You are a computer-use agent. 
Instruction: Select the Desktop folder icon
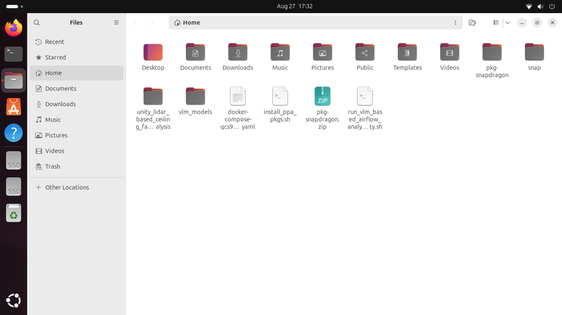click(153, 52)
